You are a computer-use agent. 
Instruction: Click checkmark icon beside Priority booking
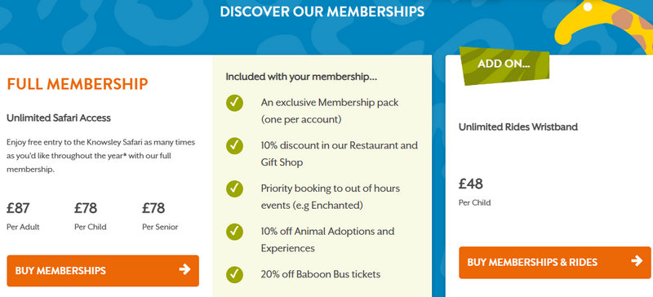[x=234, y=188]
